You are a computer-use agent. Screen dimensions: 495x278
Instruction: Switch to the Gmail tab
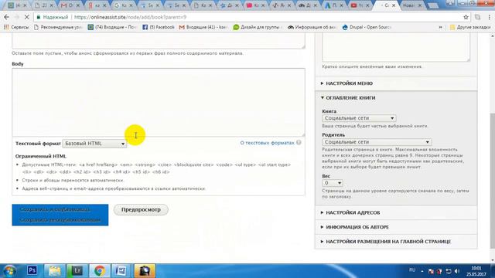coord(70,5)
